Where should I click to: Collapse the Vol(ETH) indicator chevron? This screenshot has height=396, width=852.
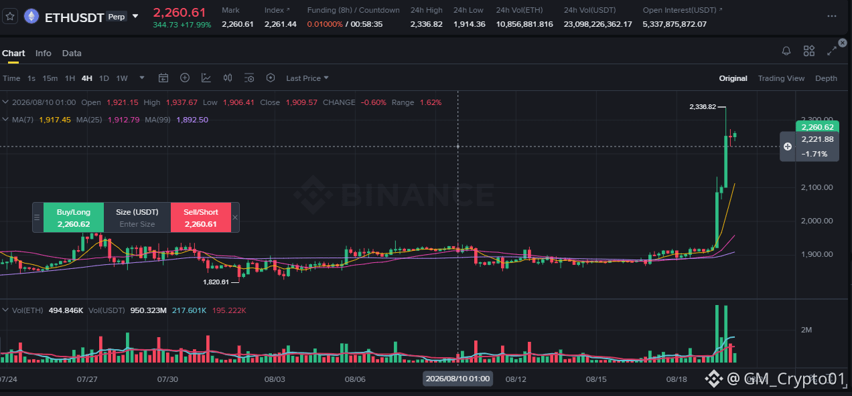pos(5,310)
